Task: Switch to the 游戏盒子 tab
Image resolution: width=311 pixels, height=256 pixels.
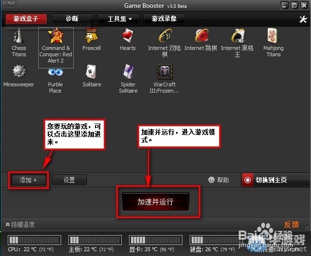Action: 26,19
